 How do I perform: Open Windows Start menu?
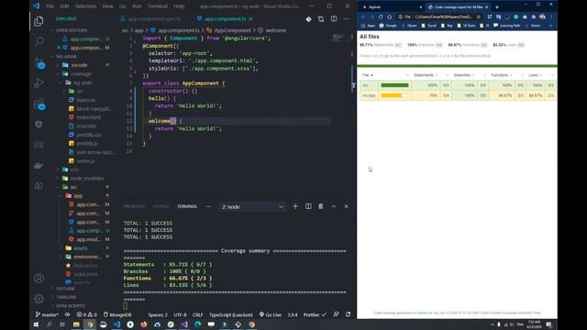click(x=36, y=324)
